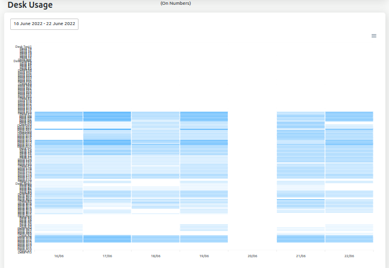Click topmost light band in 18/06 column
This screenshot has width=389, height=268.
click(x=156, y=112)
